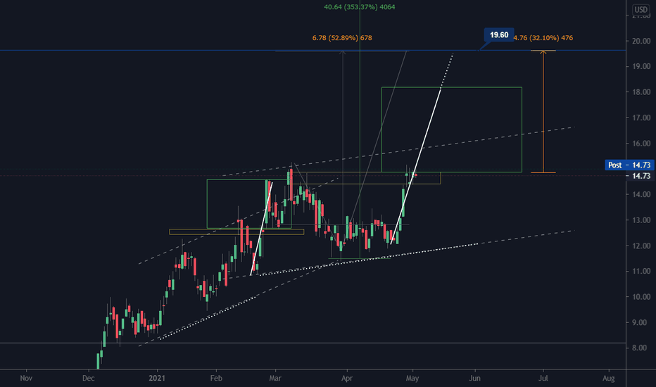
Task: Click the 2021 date axis label
Action: (157, 379)
